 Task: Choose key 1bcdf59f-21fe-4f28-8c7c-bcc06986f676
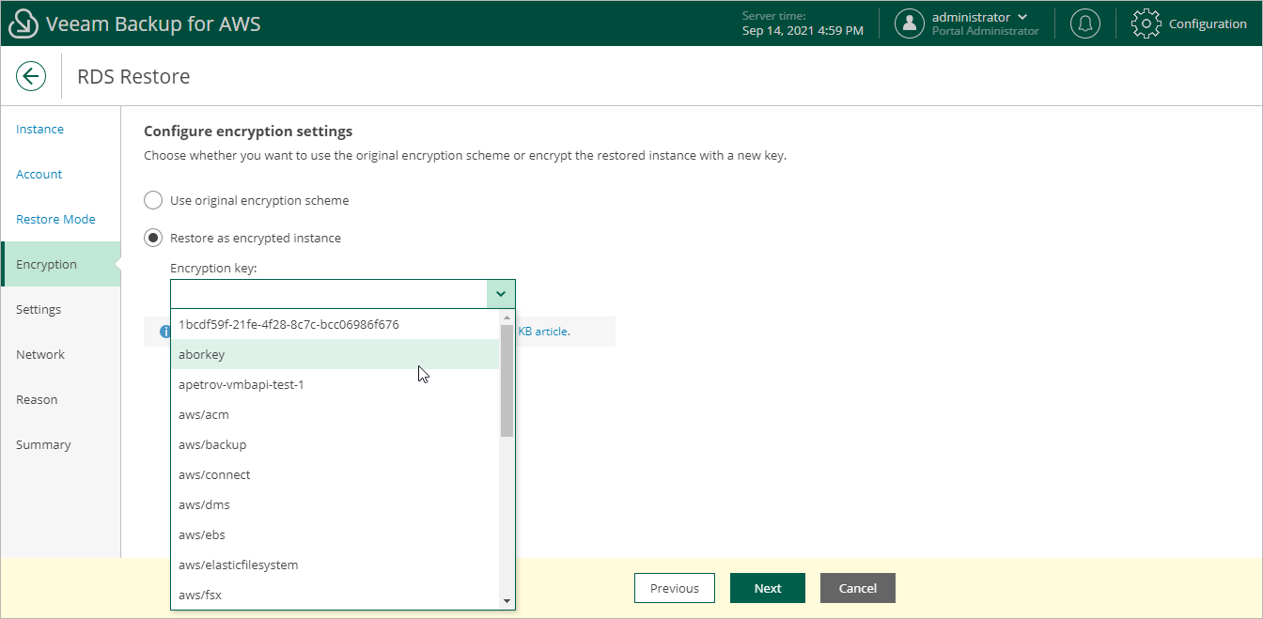pyautogui.click(x=335, y=324)
